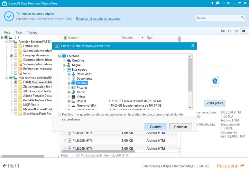Select OS (C:) drive in dialog
This screenshot has height=174, width=249.
click(81, 101)
